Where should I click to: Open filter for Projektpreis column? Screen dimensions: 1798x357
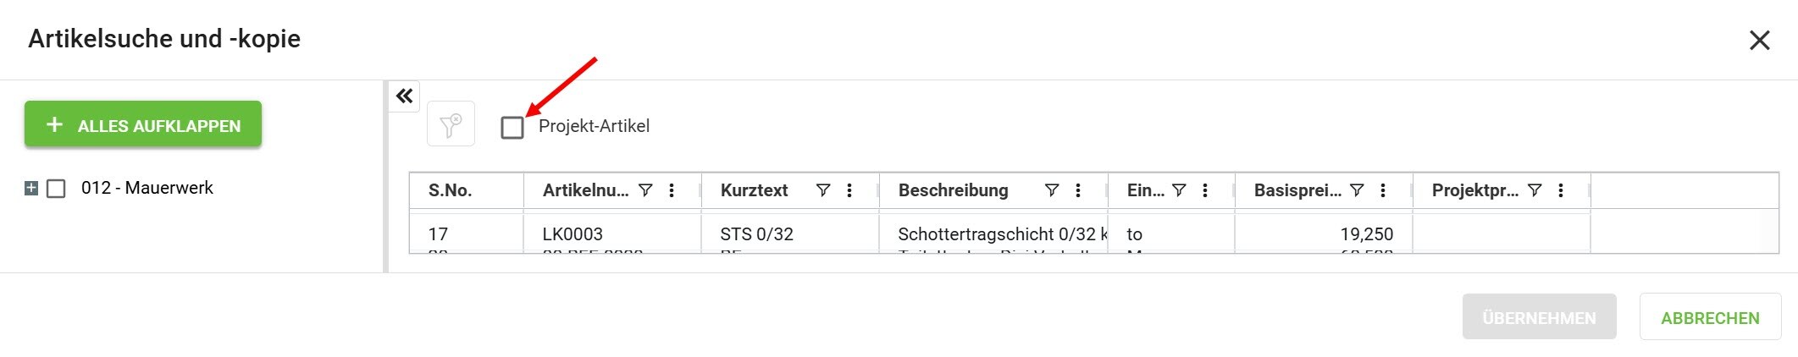pyautogui.click(x=1535, y=190)
